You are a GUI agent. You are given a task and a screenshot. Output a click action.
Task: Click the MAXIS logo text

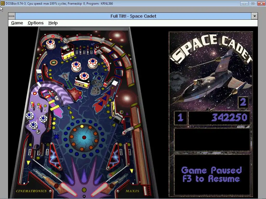coord(132,191)
